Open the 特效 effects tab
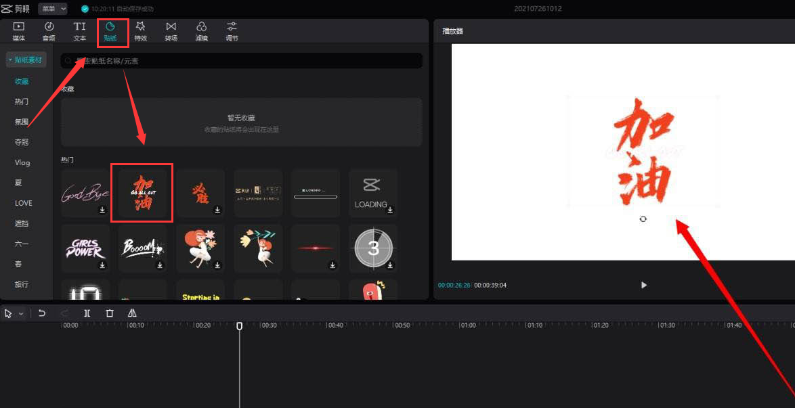Screen dimensions: 795x408 pyautogui.click(x=140, y=31)
